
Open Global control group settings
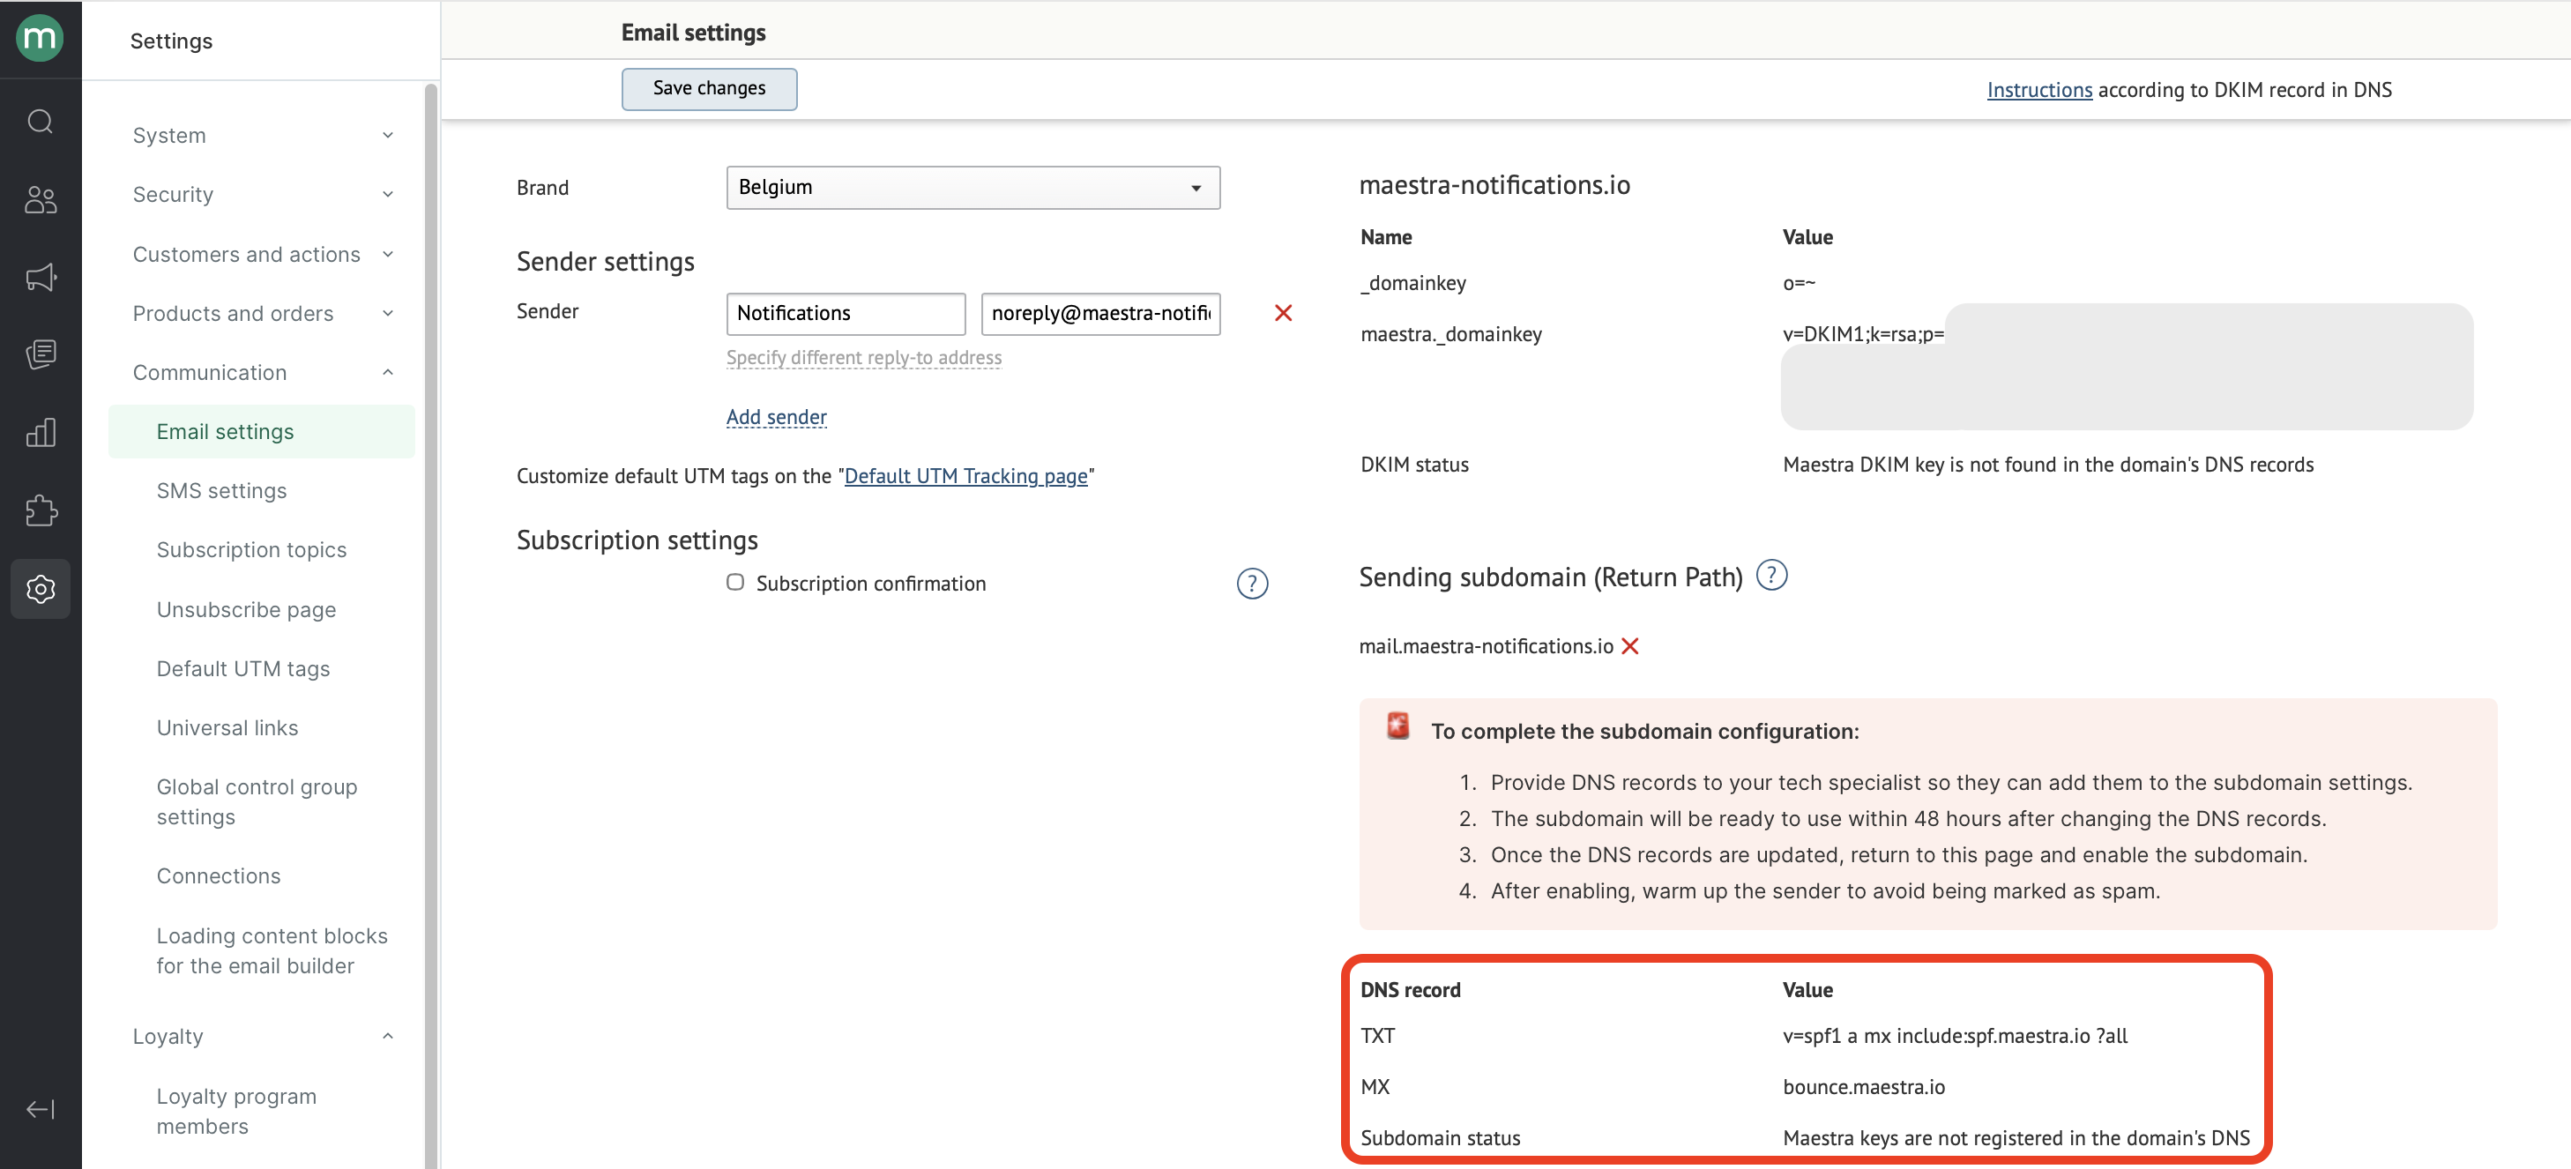257,801
